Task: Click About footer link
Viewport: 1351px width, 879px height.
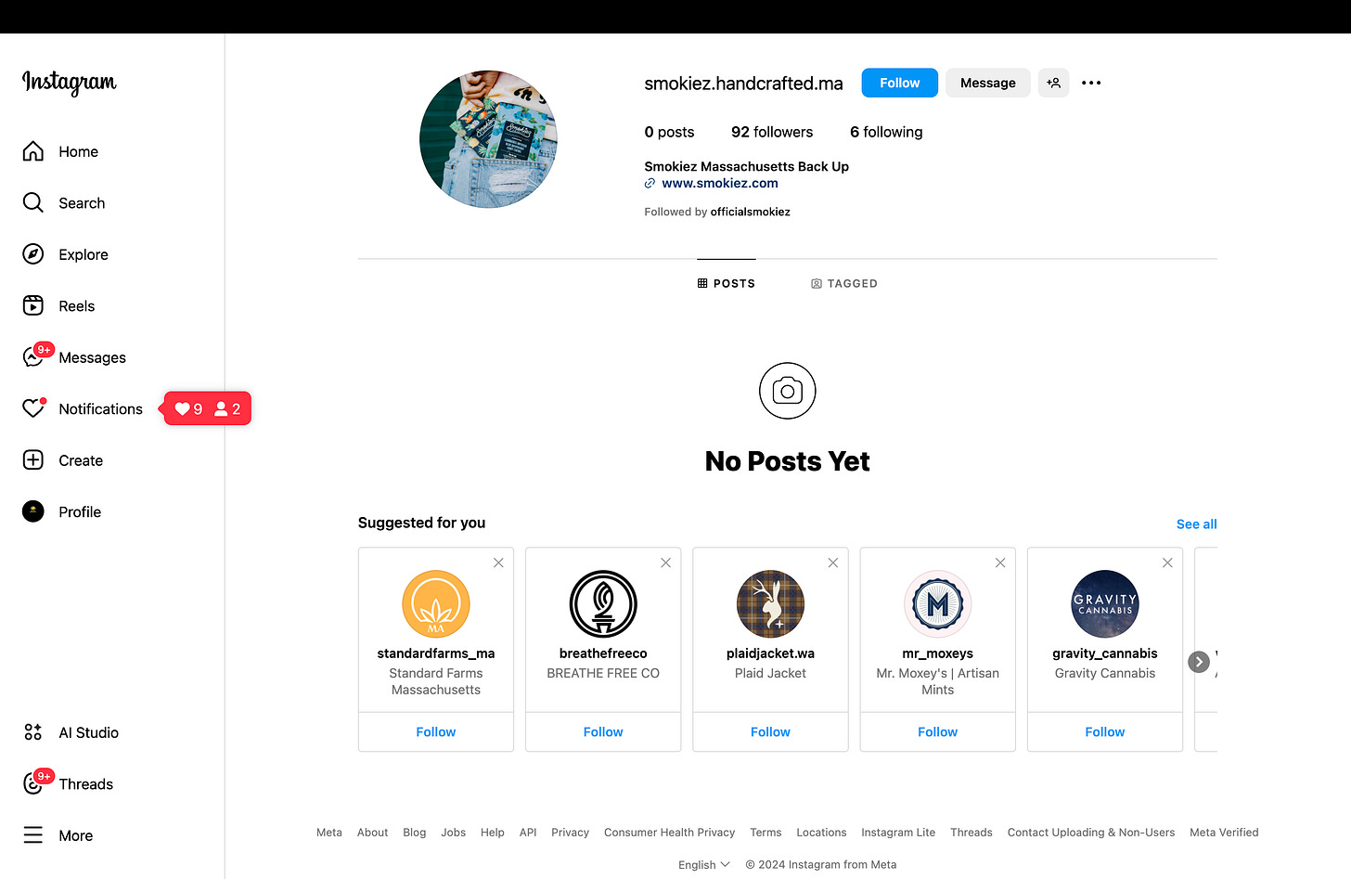Action: [x=372, y=833]
